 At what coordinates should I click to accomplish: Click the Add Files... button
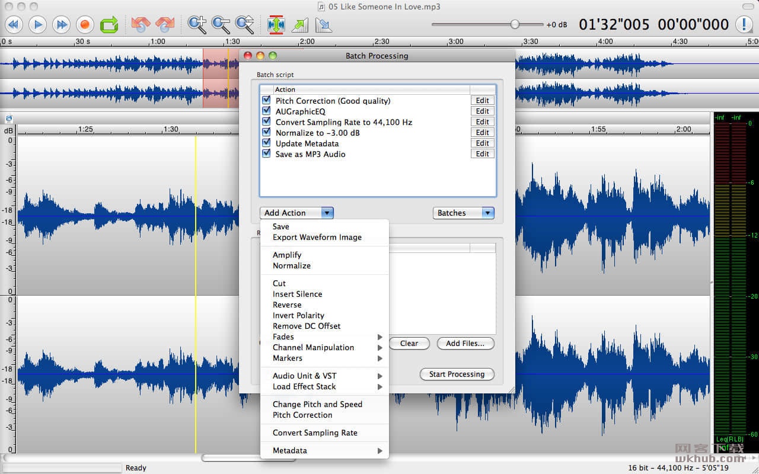tap(465, 343)
